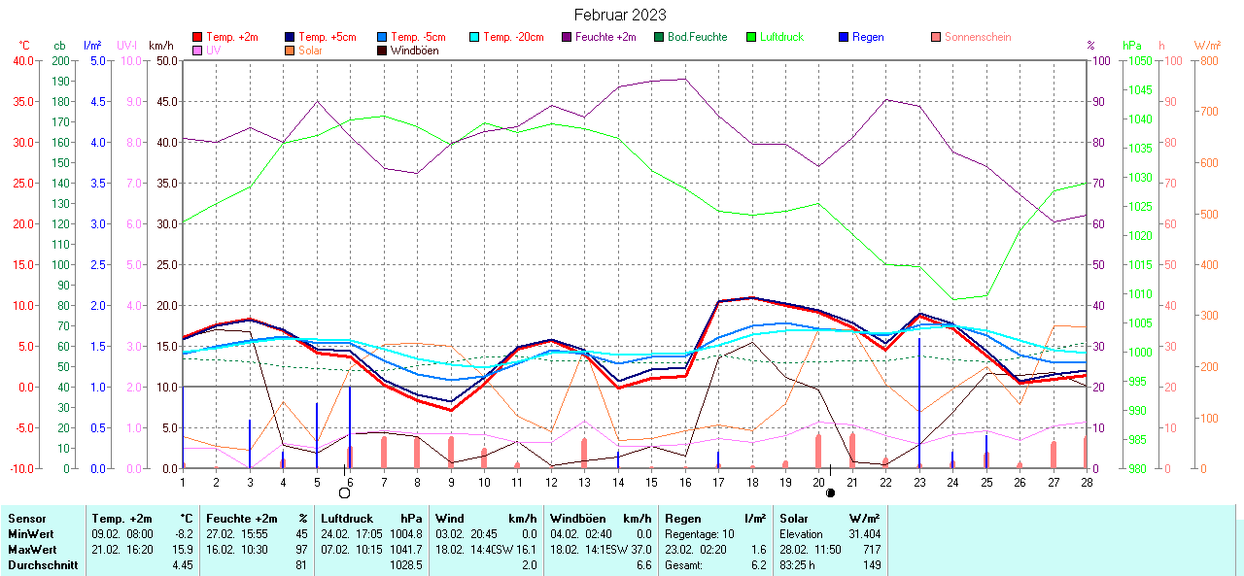Click the 'Durchschnitt' row label
1244x576 pixels.
pos(42,565)
